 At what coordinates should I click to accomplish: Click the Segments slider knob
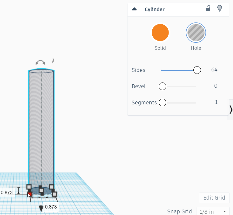pyautogui.click(x=162, y=102)
